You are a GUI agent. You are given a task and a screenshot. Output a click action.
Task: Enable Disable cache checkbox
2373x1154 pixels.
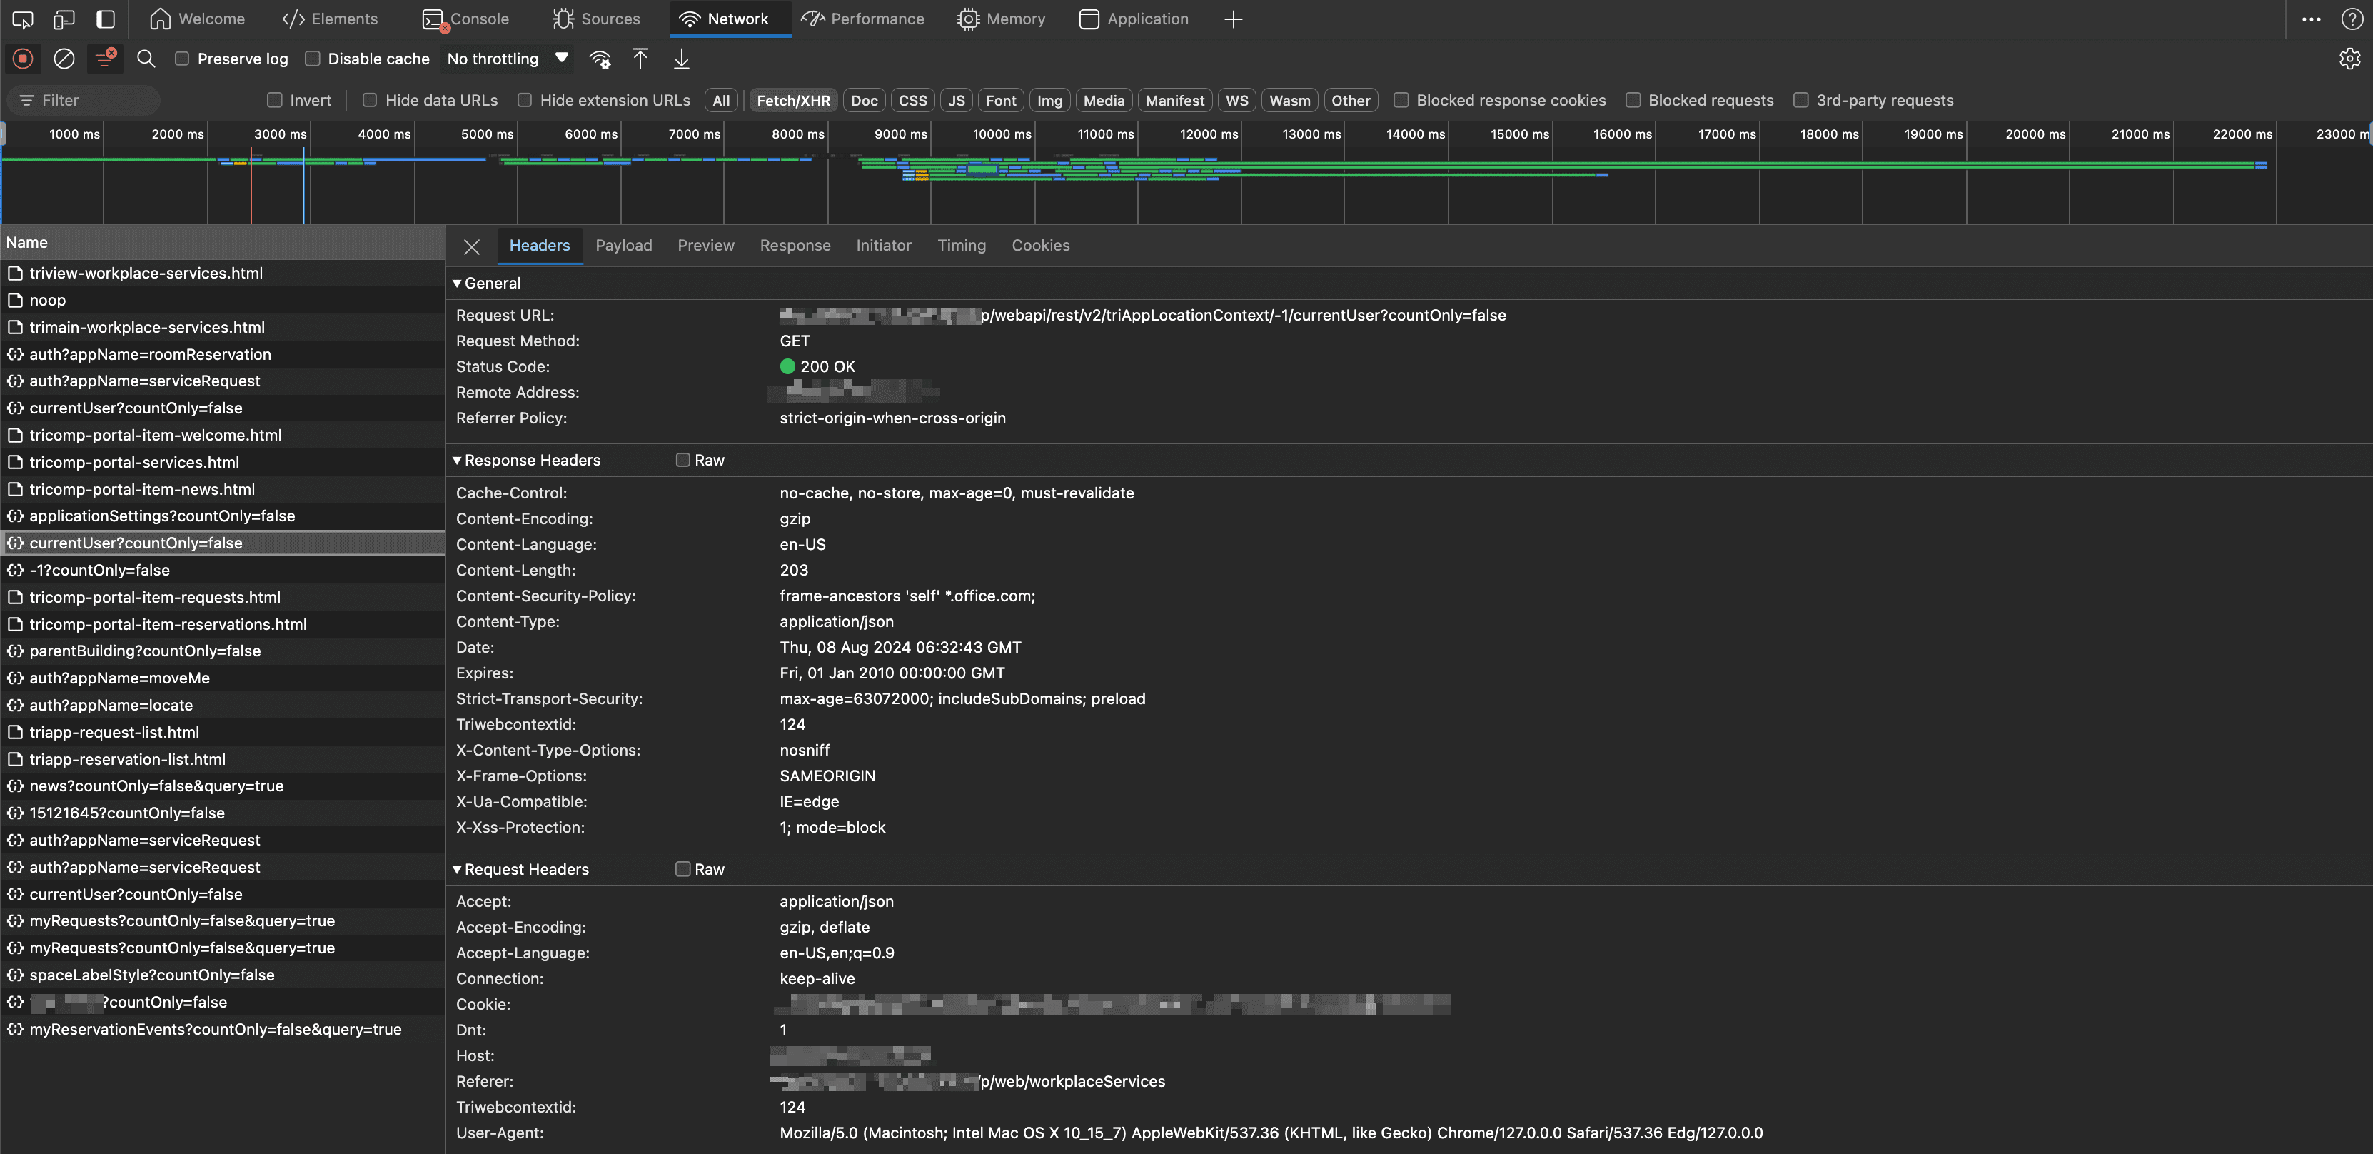[x=312, y=59]
